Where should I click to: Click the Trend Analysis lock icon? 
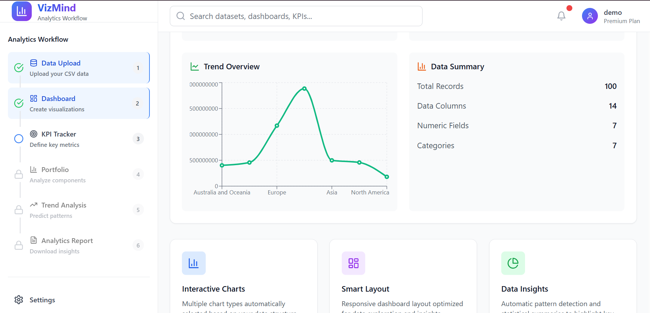pos(19,210)
